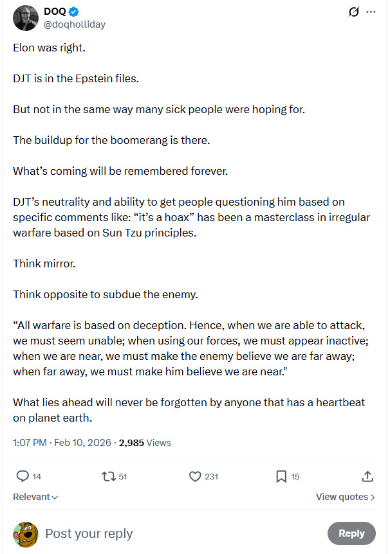
Task: Bookmark this post with the bookmark icon
Action: coord(281,476)
